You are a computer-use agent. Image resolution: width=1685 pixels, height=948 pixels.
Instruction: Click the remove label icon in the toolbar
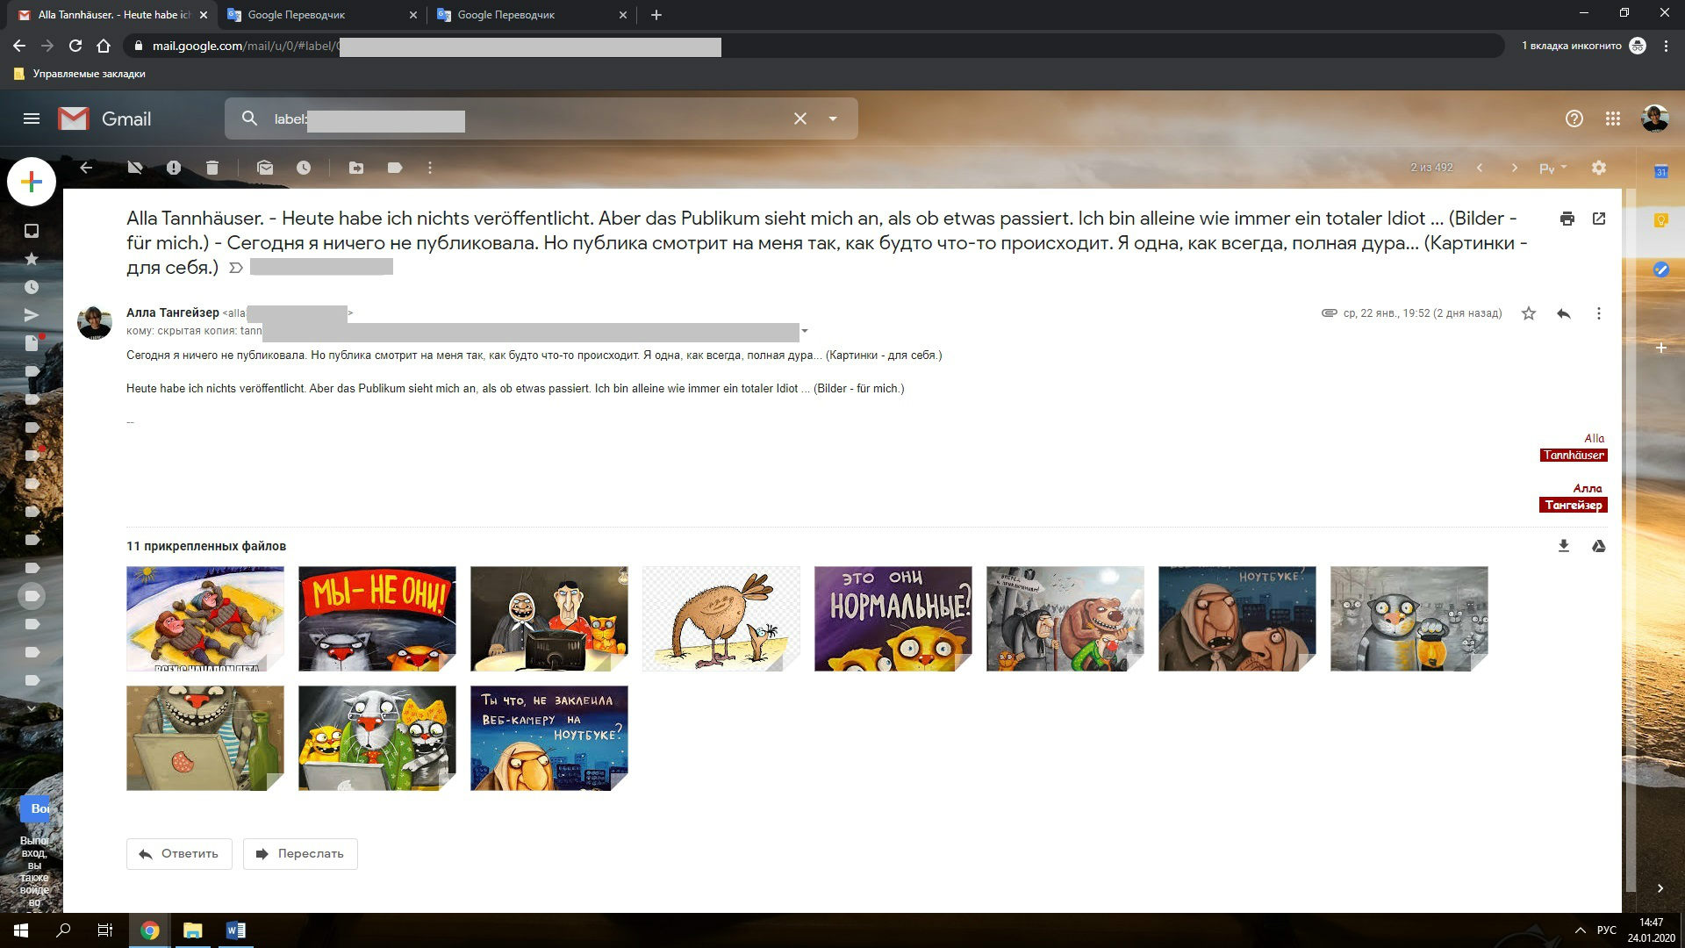pos(134,168)
